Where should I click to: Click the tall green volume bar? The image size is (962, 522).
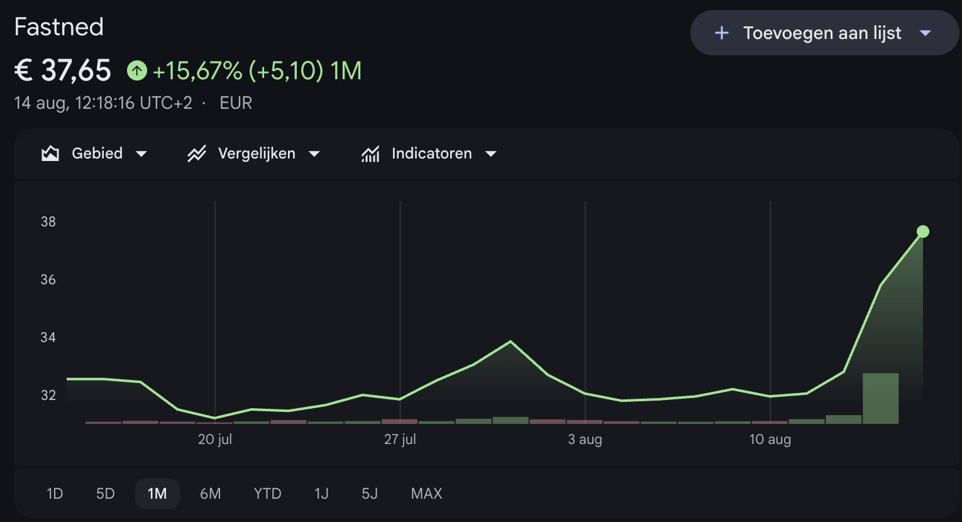pyautogui.click(x=880, y=398)
